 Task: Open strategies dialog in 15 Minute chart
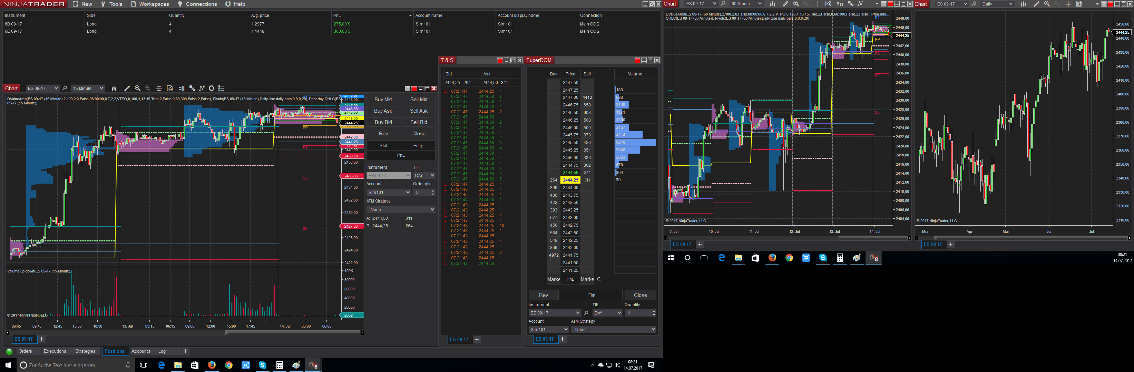point(202,88)
